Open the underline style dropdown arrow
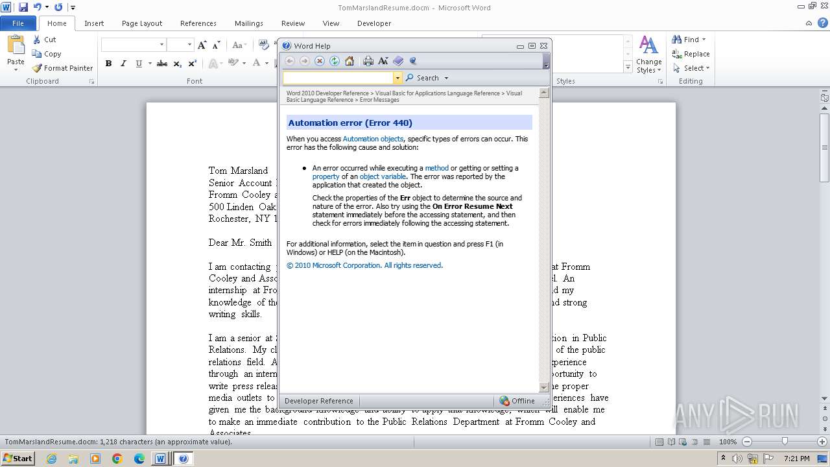Image resolution: width=830 pixels, height=467 pixels. (x=149, y=64)
